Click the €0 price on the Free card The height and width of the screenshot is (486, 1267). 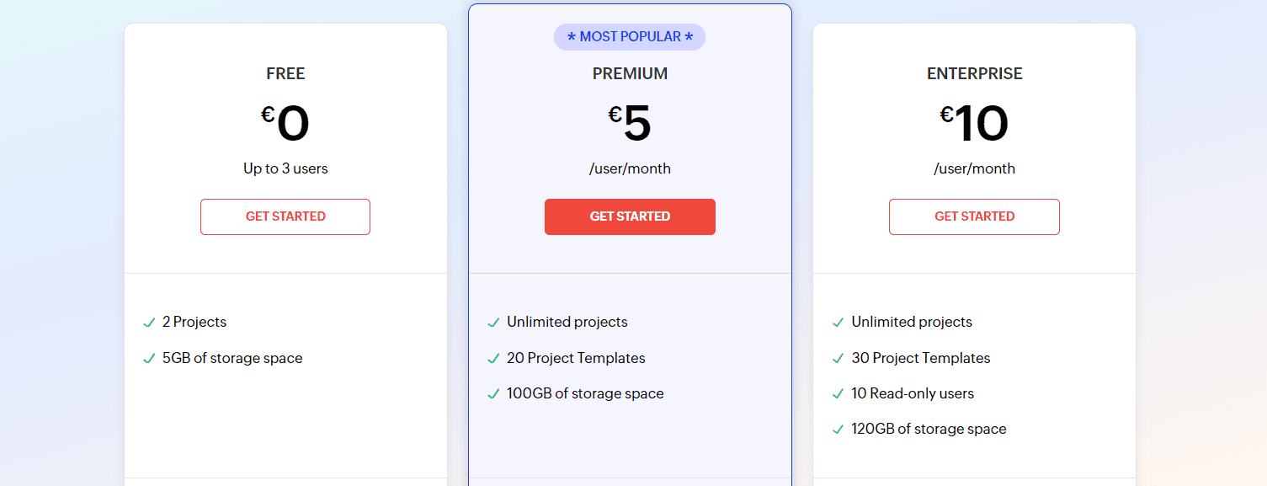coord(285,122)
